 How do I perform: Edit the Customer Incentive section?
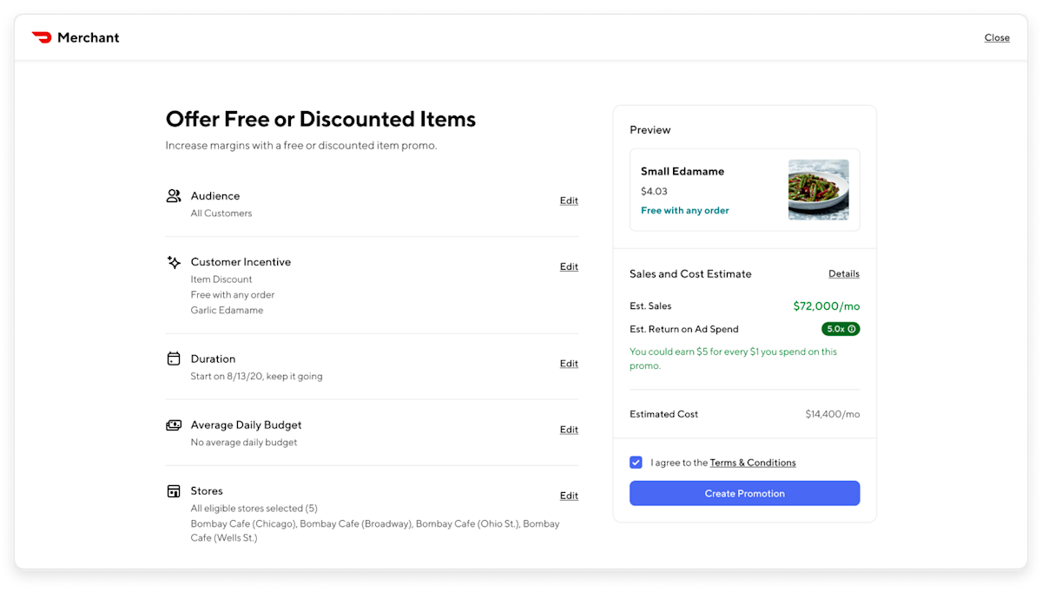point(569,266)
